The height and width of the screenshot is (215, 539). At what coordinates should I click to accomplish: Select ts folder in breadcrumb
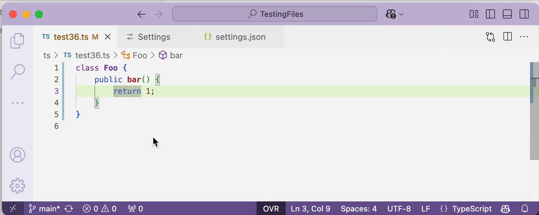[x=47, y=55]
